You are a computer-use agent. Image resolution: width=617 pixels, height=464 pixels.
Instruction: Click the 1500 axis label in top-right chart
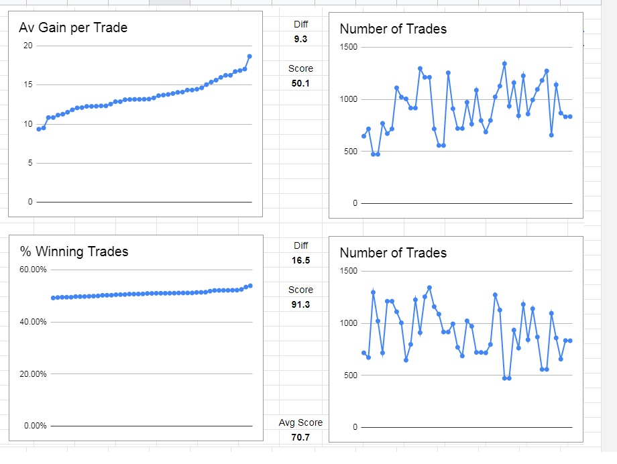(x=349, y=47)
